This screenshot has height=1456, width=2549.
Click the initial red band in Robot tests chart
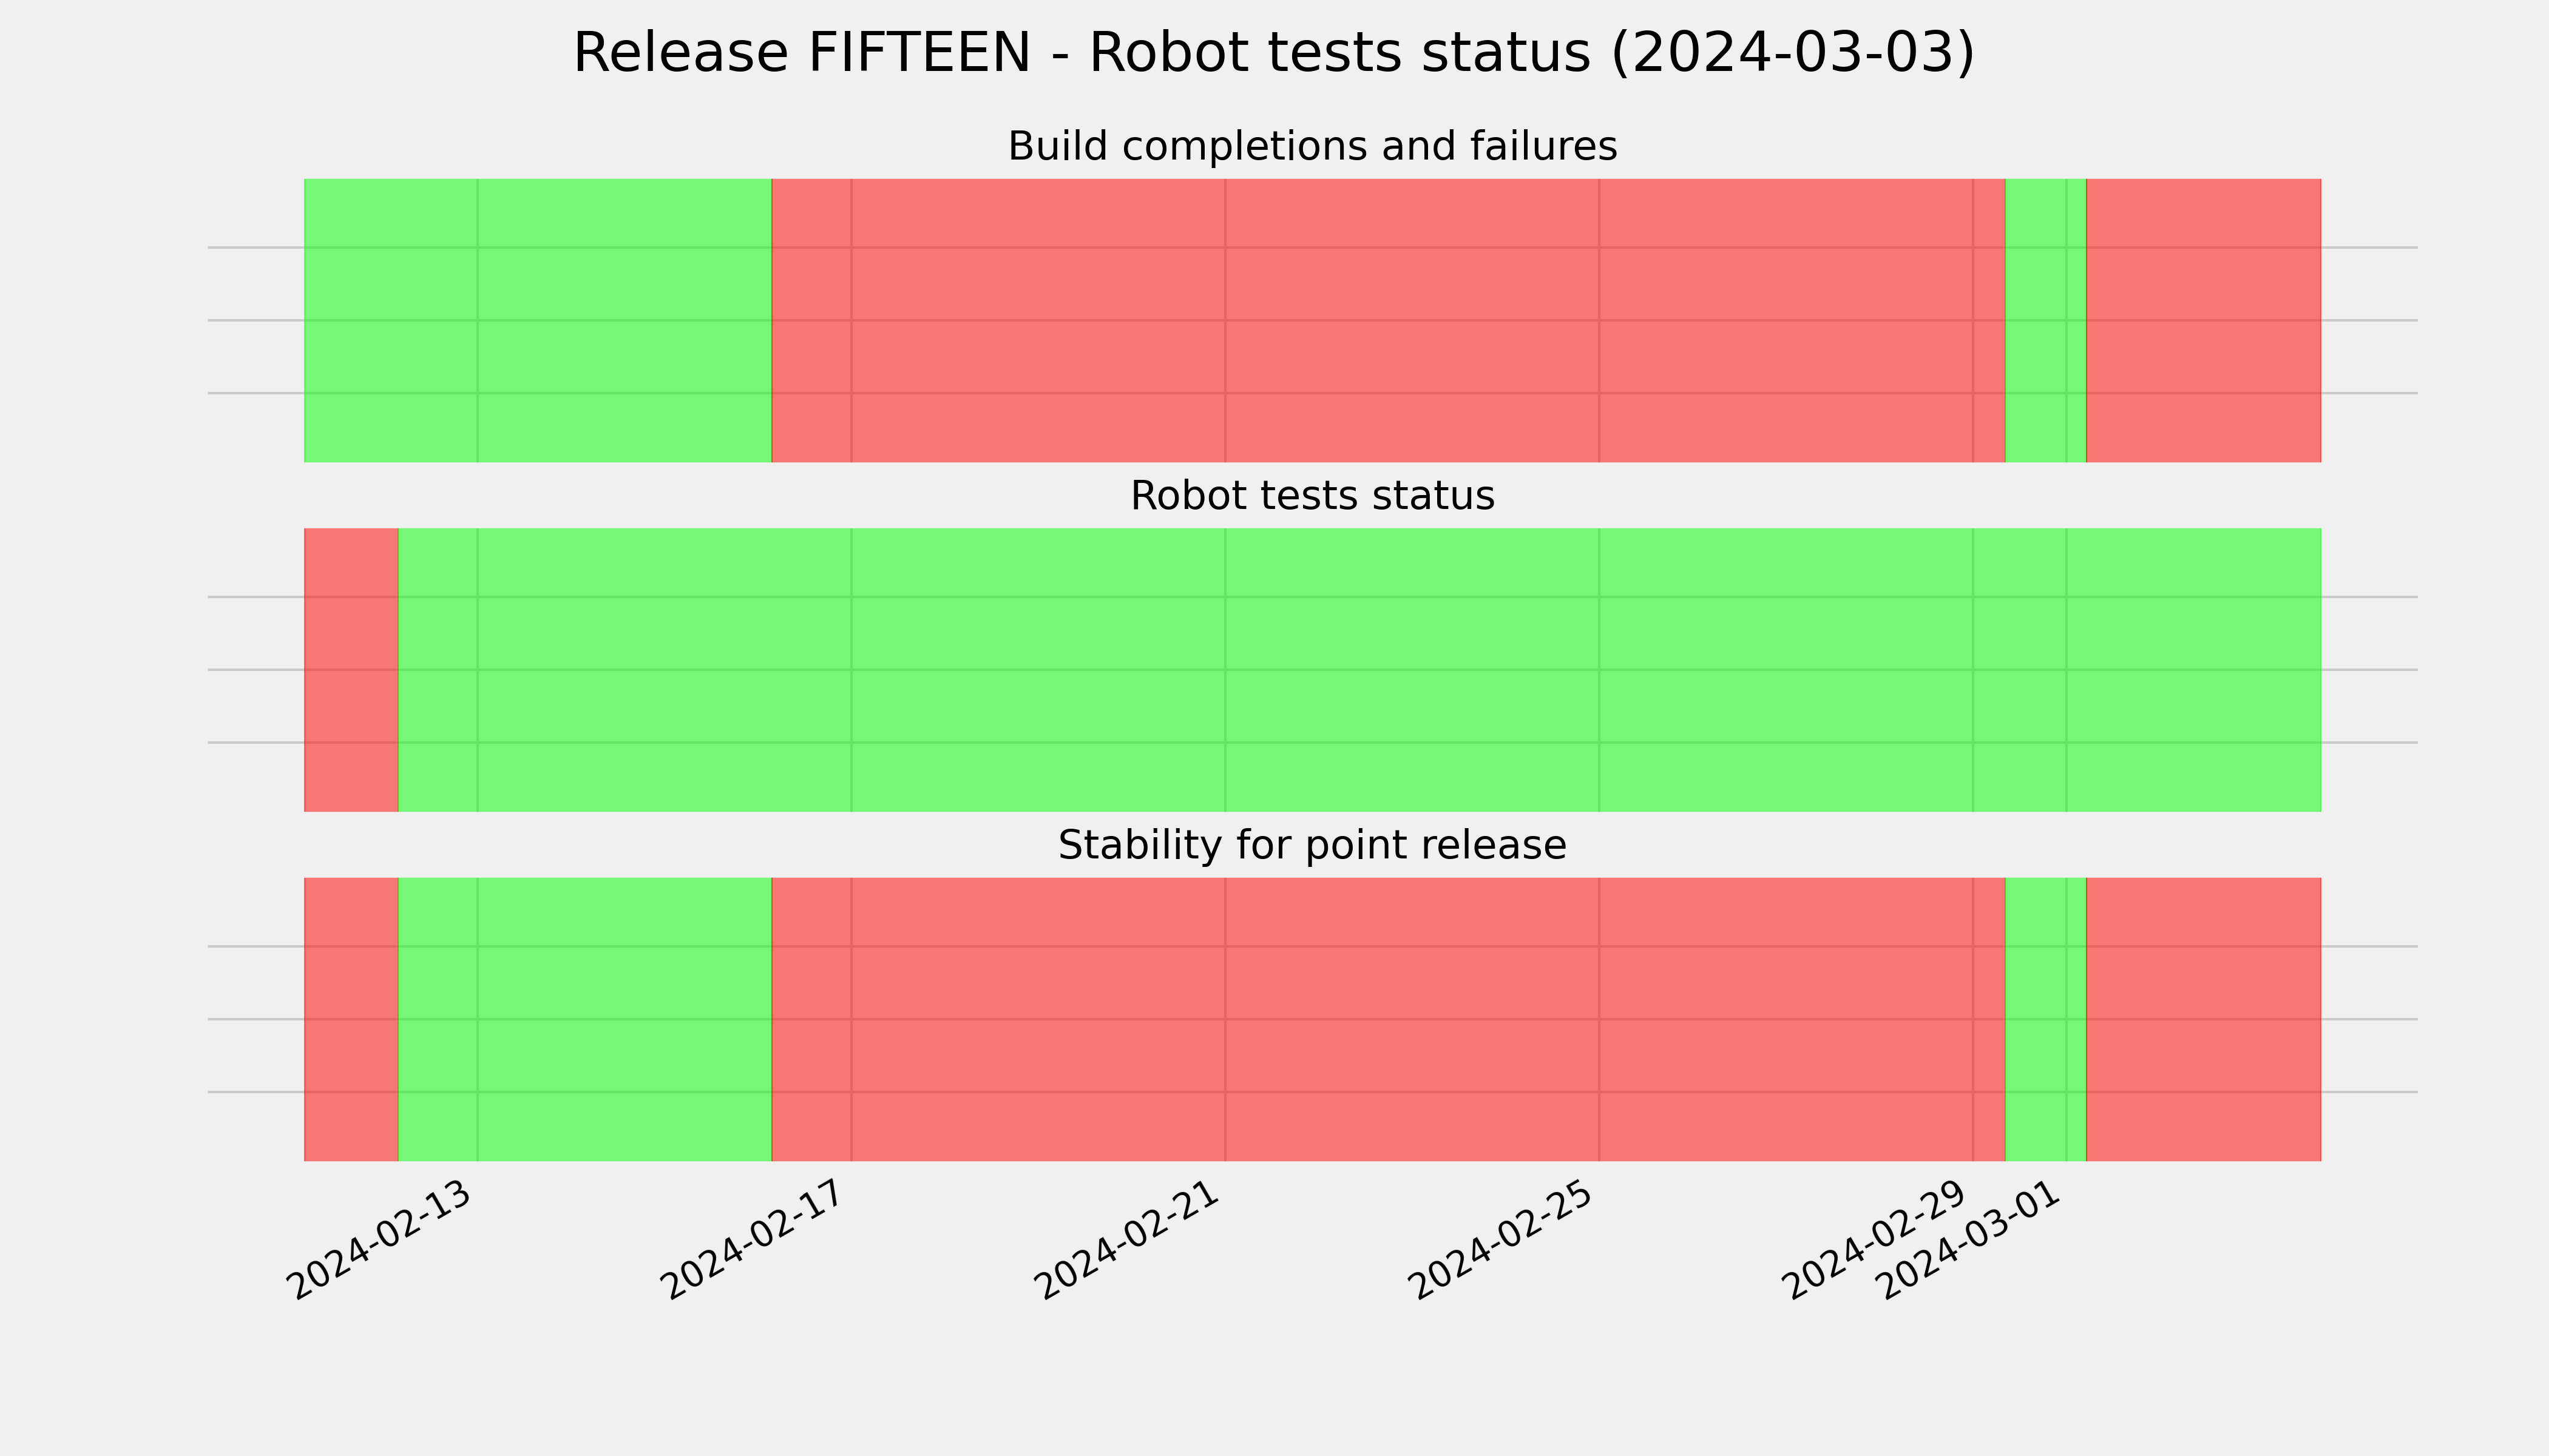(x=351, y=670)
